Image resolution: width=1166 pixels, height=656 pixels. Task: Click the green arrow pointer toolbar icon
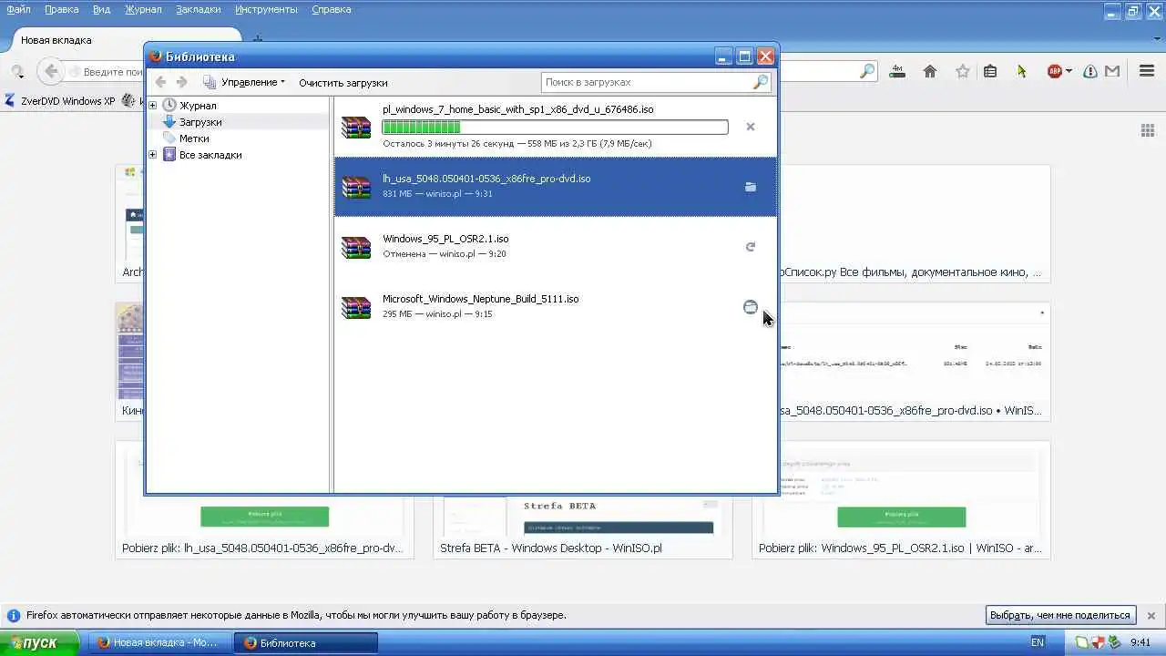pos(1022,71)
